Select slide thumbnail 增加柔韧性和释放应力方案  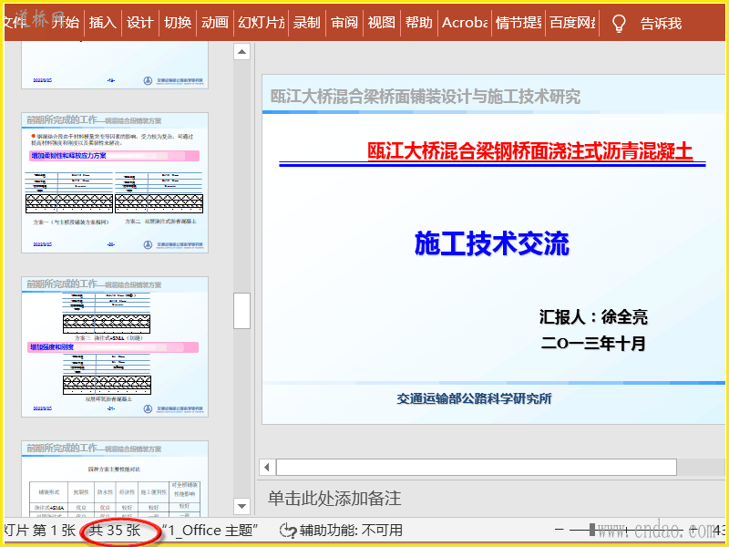tap(115, 183)
